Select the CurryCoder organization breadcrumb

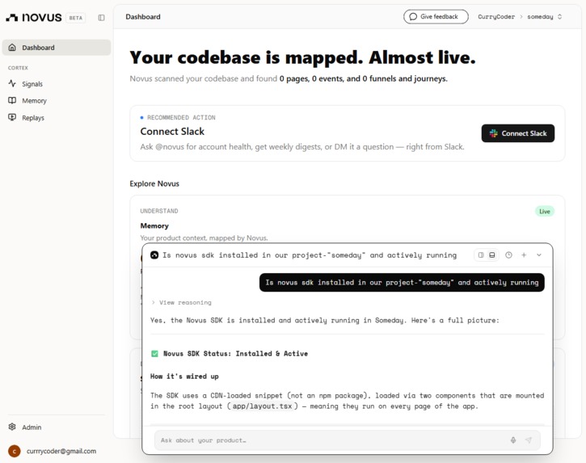tap(496, 17)
